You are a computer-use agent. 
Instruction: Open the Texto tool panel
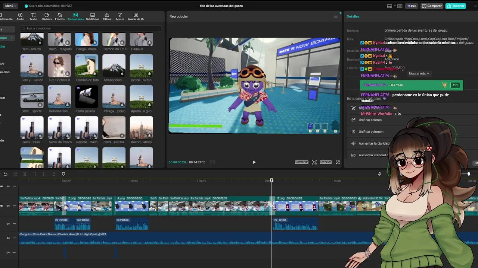33,17
